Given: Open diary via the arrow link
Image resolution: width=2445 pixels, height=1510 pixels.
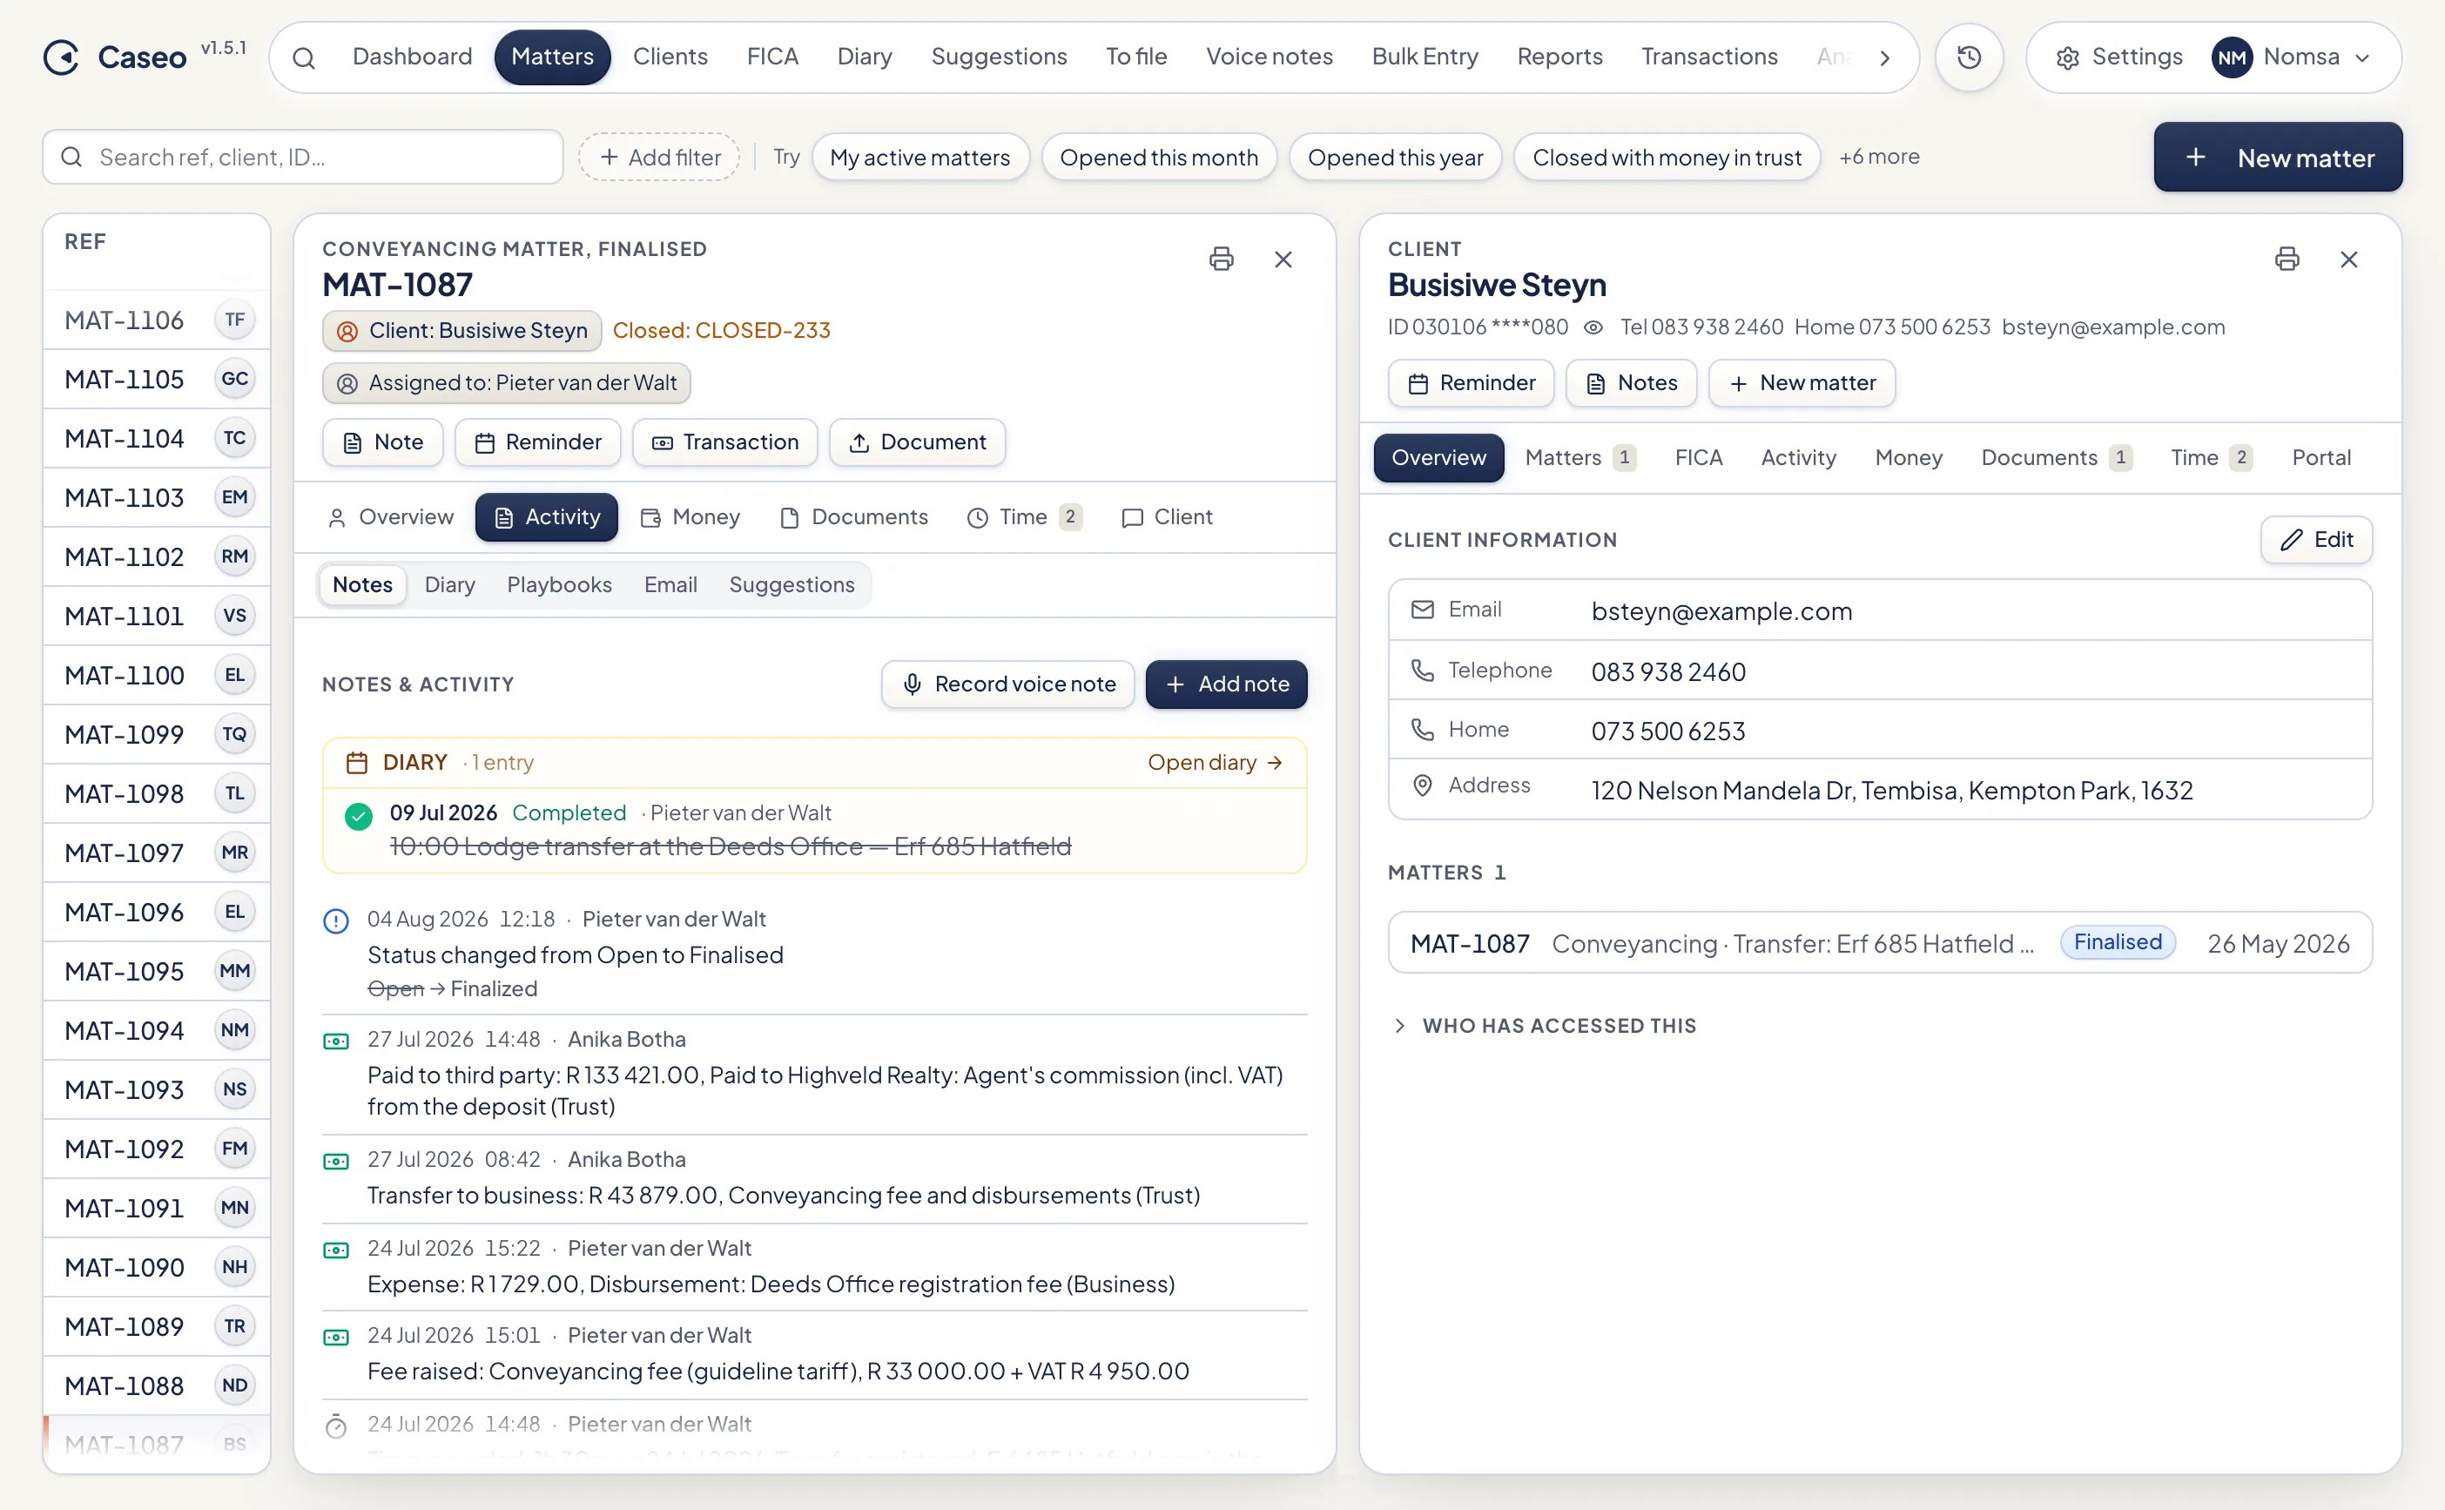Looking at the screenshot, I should click(1215, 763).
